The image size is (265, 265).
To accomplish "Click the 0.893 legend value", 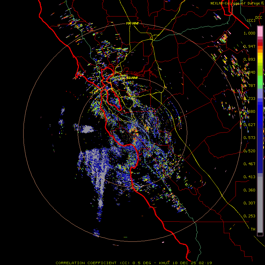I will pyautogui.click(x=249, y=59).
